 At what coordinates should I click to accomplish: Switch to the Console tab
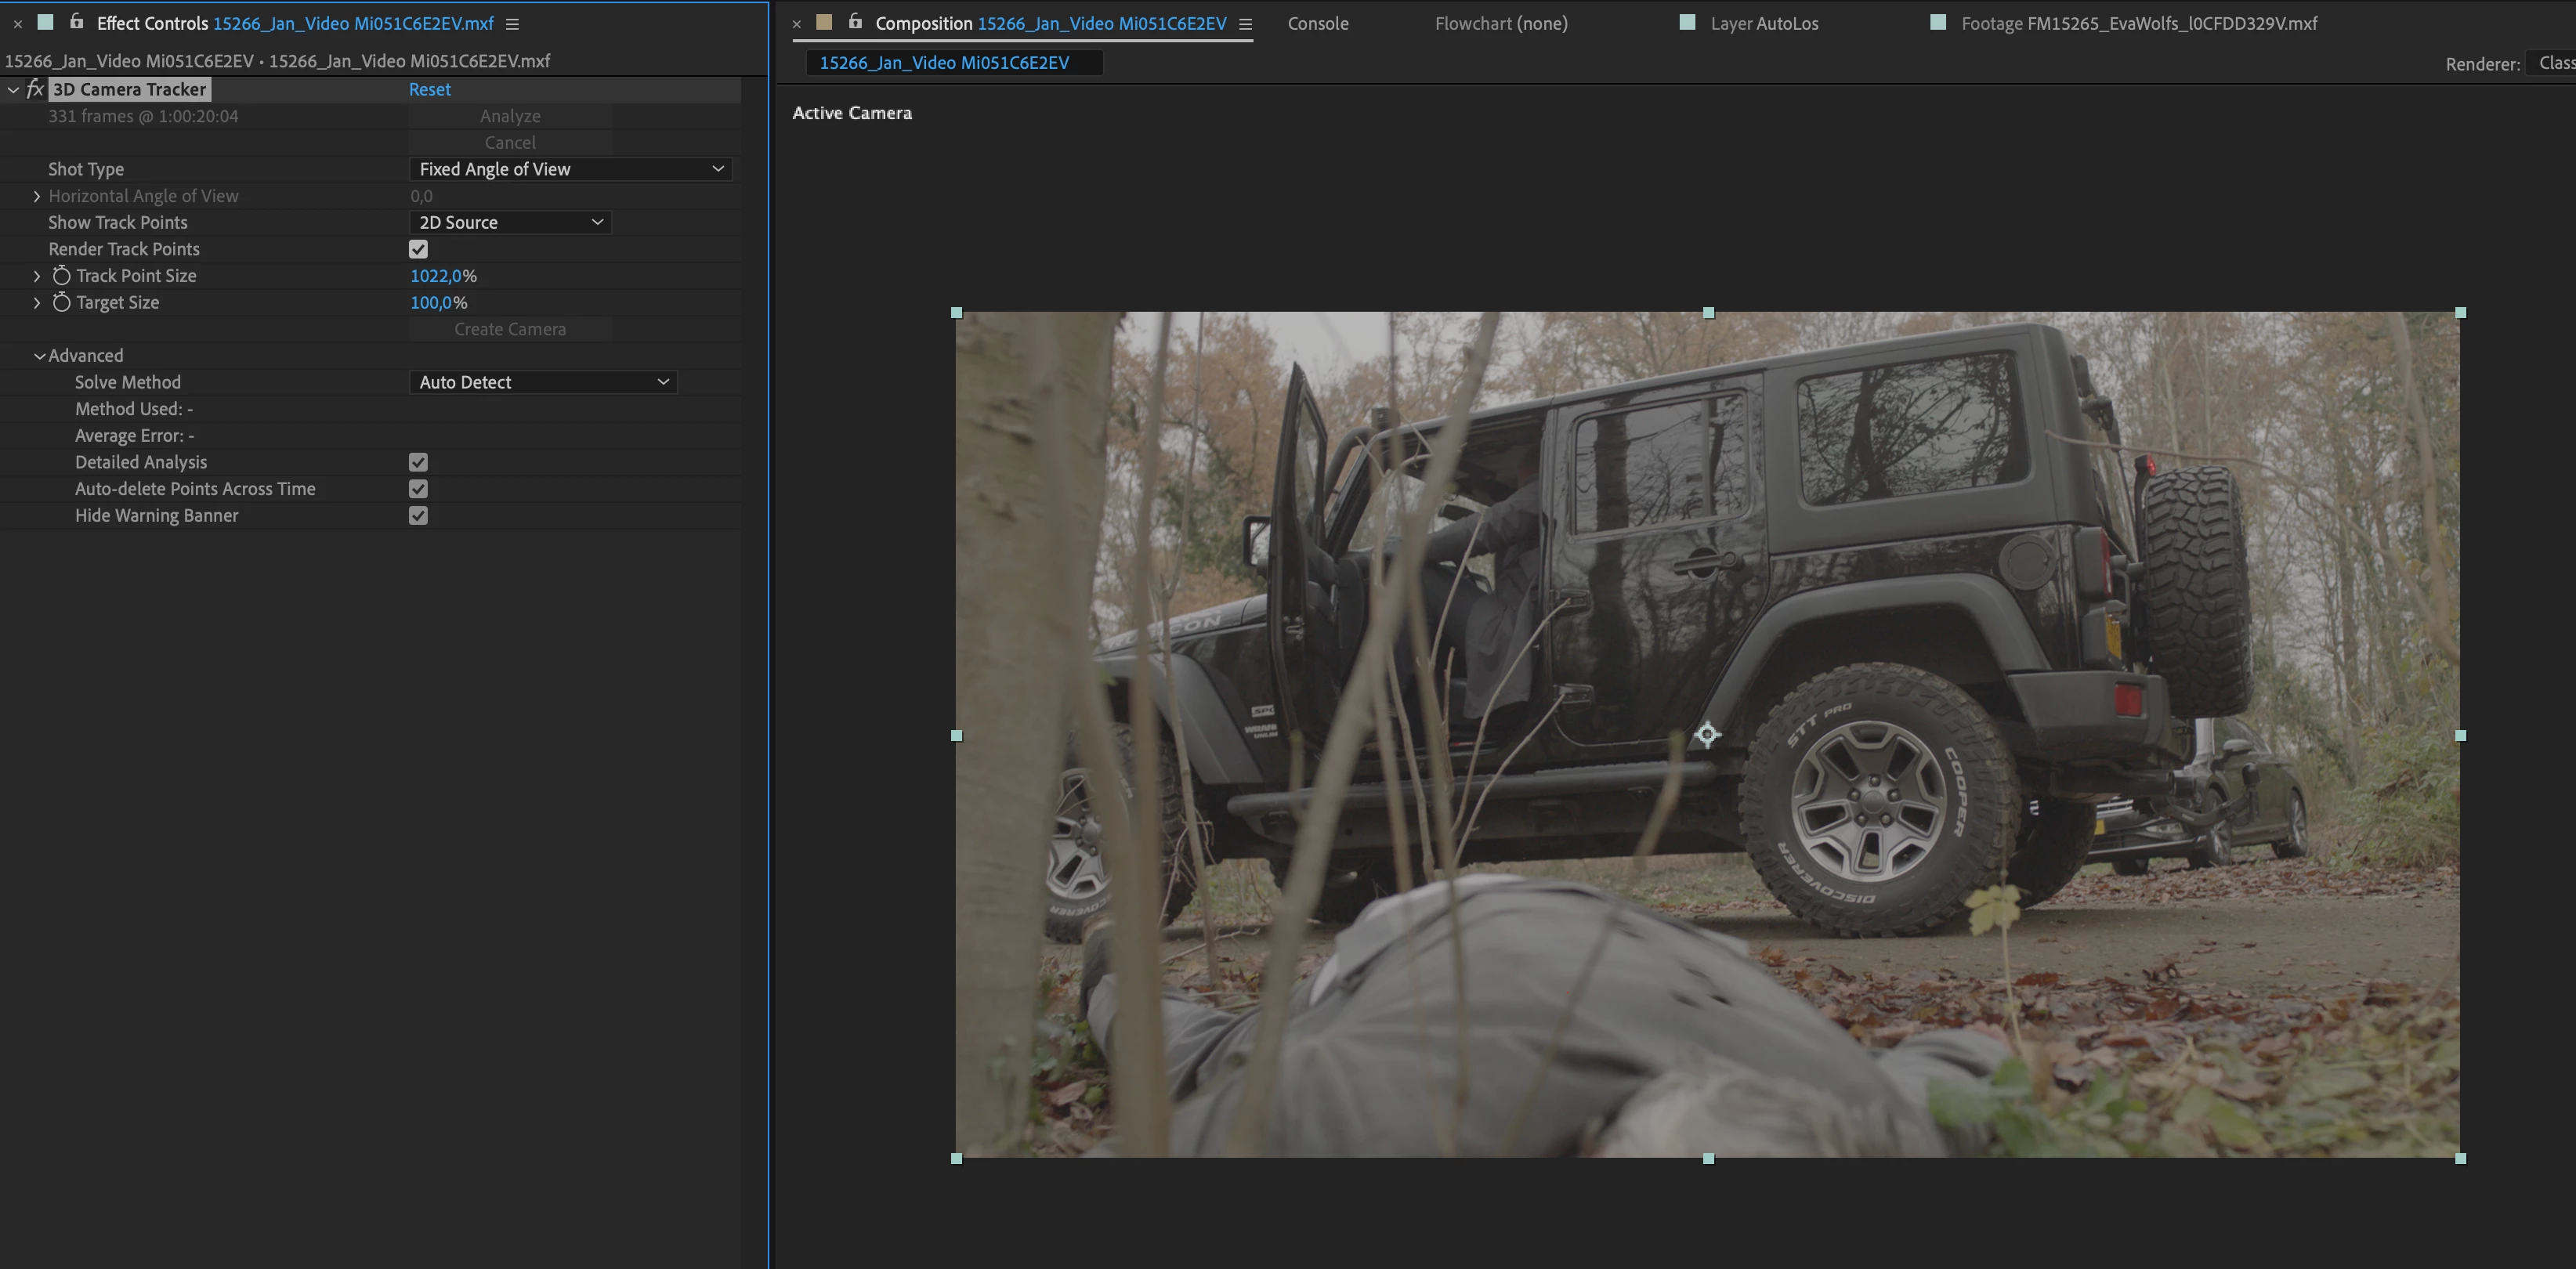[x=1317, y=23]
